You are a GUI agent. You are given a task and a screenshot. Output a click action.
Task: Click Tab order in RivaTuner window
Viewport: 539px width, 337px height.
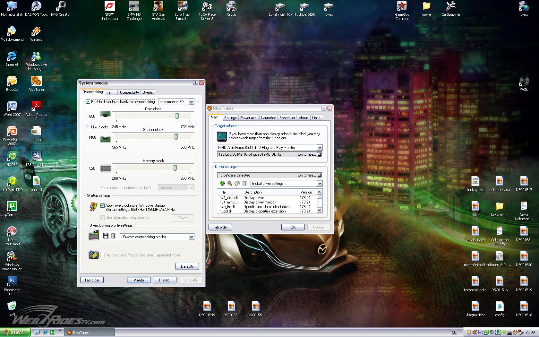click(220, 227)
